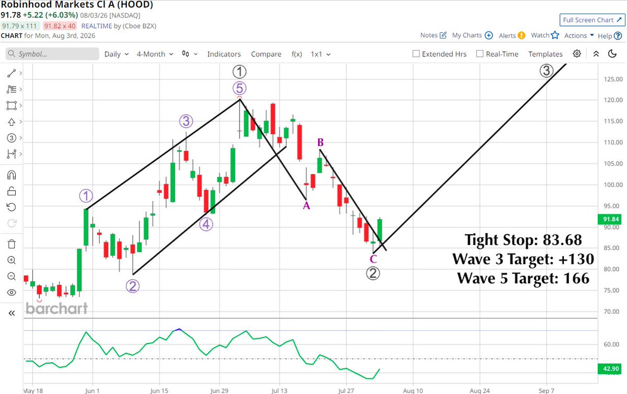Click the Jun 15 date axis label
The width and height of the screenshot is (627, 394).
159,390
